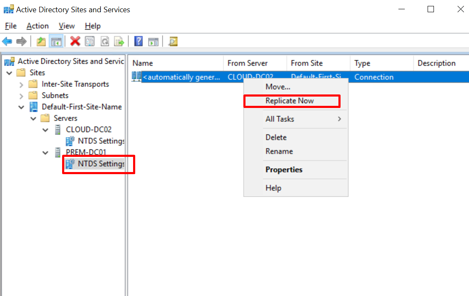The image size is (469, 296).
Task: Click the Forward arrow toolbar icon
Action: tap(21, 41)
